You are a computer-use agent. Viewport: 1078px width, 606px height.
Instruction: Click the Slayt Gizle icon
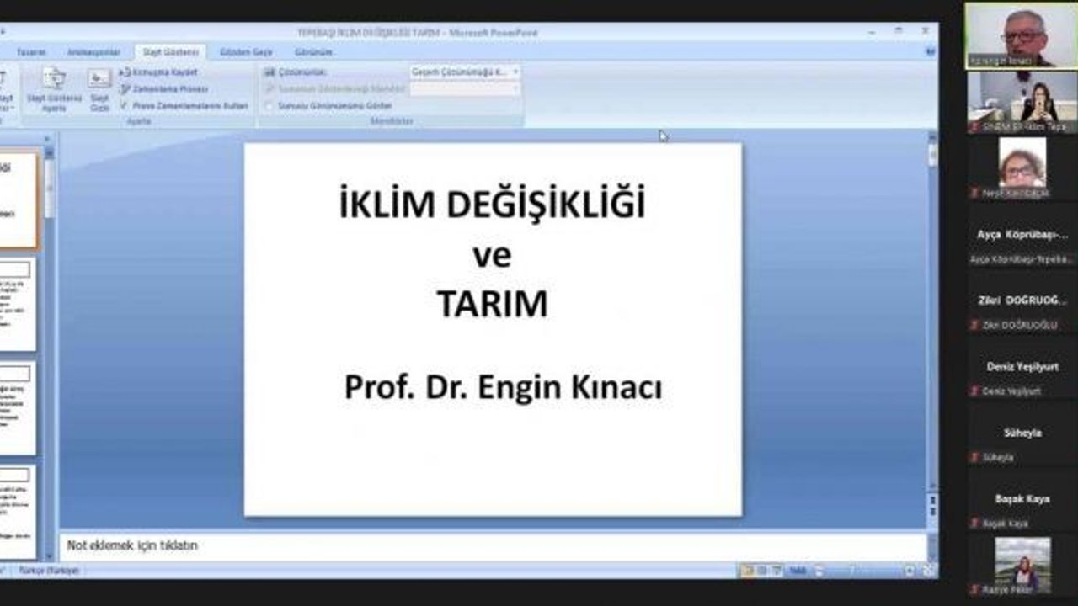point(99,90)
